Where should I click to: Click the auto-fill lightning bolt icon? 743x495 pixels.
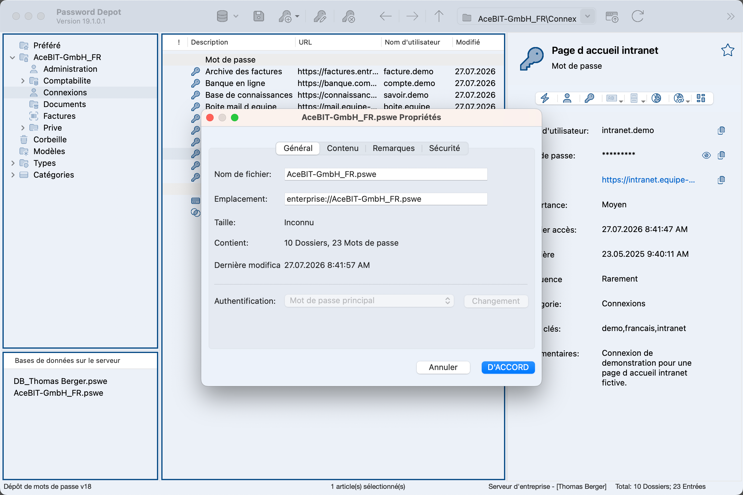tap(545, 98)
